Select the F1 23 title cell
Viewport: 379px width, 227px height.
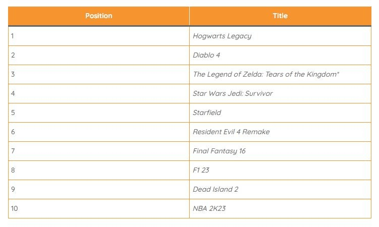tap(280, 171)
